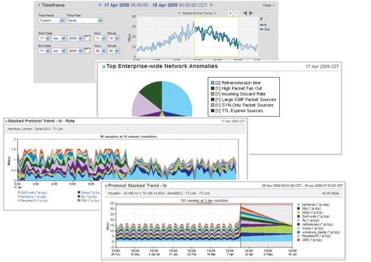The width and height of the screenshot is (371, 262).
Task: Zoom in with the plus button
Action: pyautogui.click(x=230, y=13)
